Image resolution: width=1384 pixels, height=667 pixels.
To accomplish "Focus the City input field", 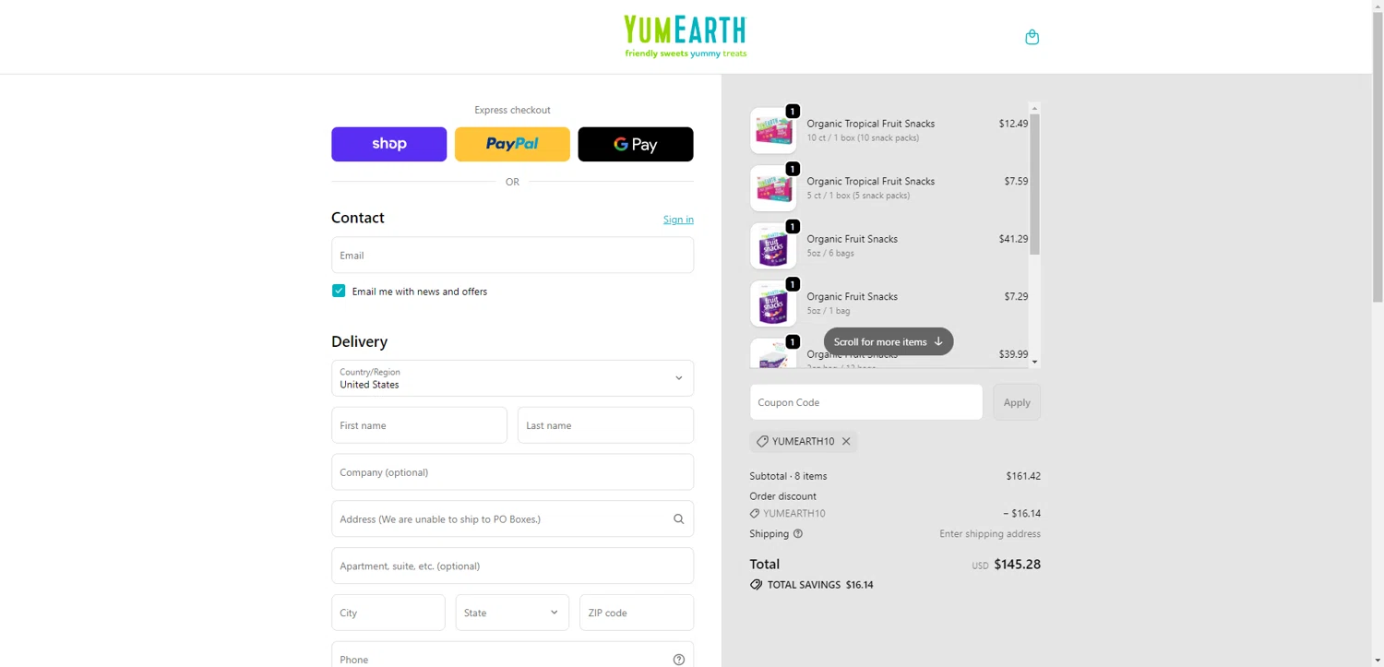I will [388, 613].
